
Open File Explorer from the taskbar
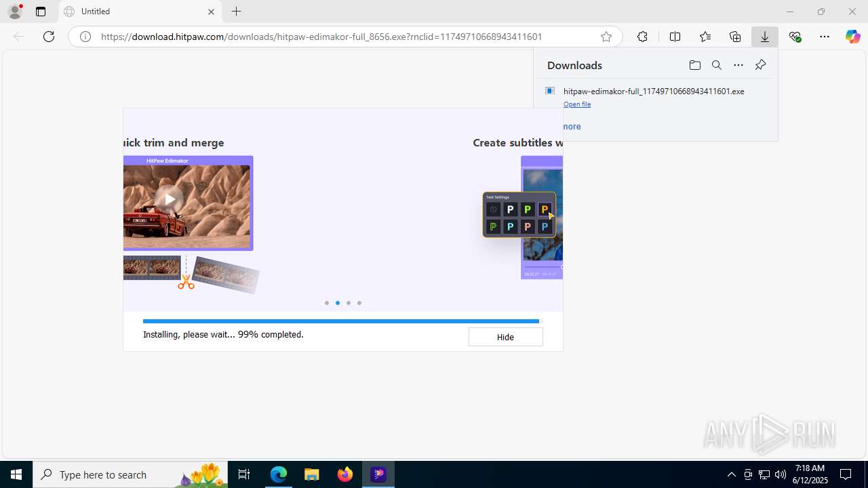(x=311, y=474)
